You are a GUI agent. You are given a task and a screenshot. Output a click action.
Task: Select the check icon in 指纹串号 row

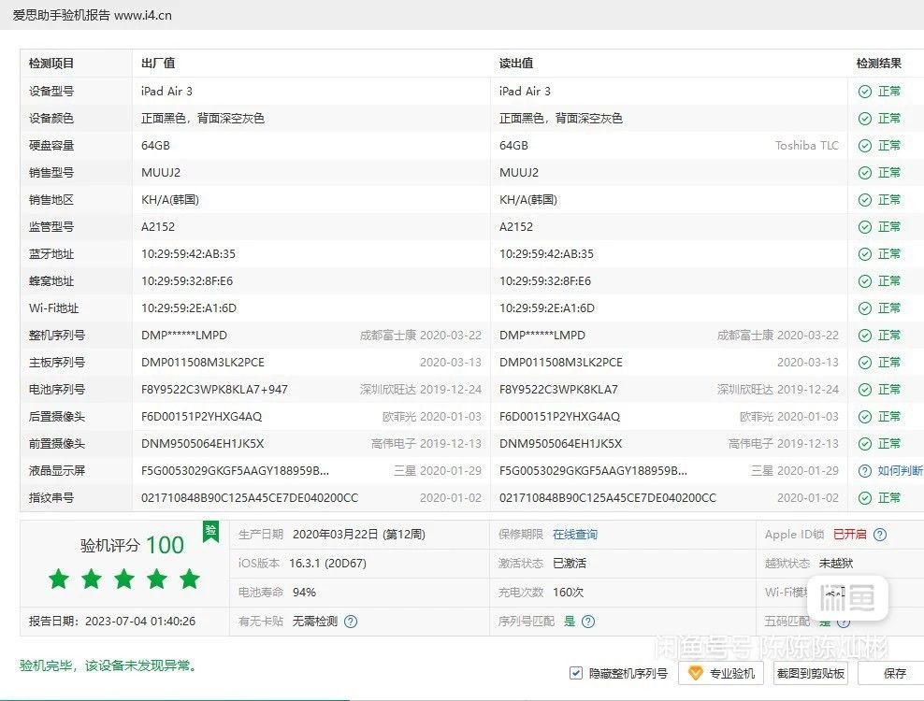864,498
